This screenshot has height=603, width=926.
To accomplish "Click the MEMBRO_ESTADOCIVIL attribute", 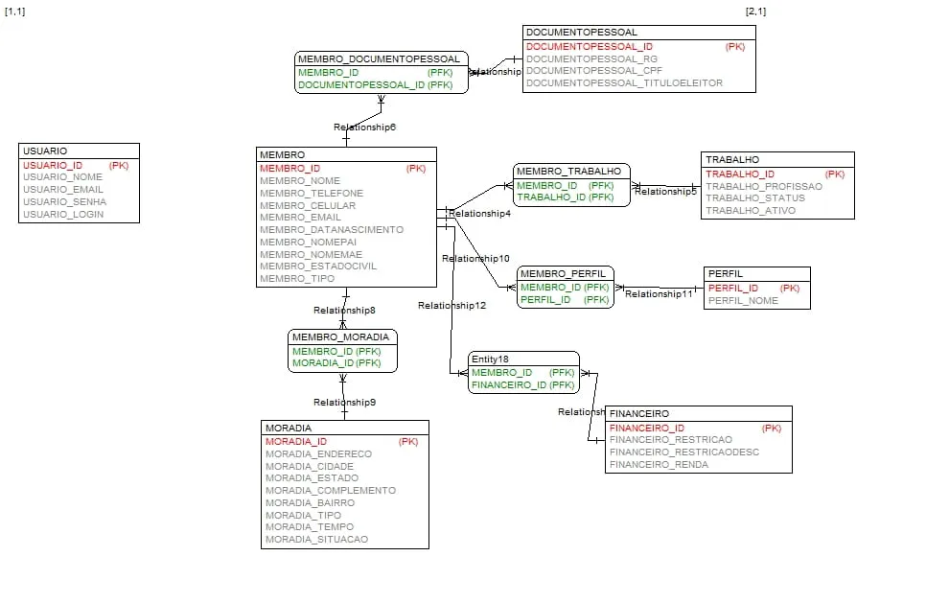I will (x=318, y=267).
